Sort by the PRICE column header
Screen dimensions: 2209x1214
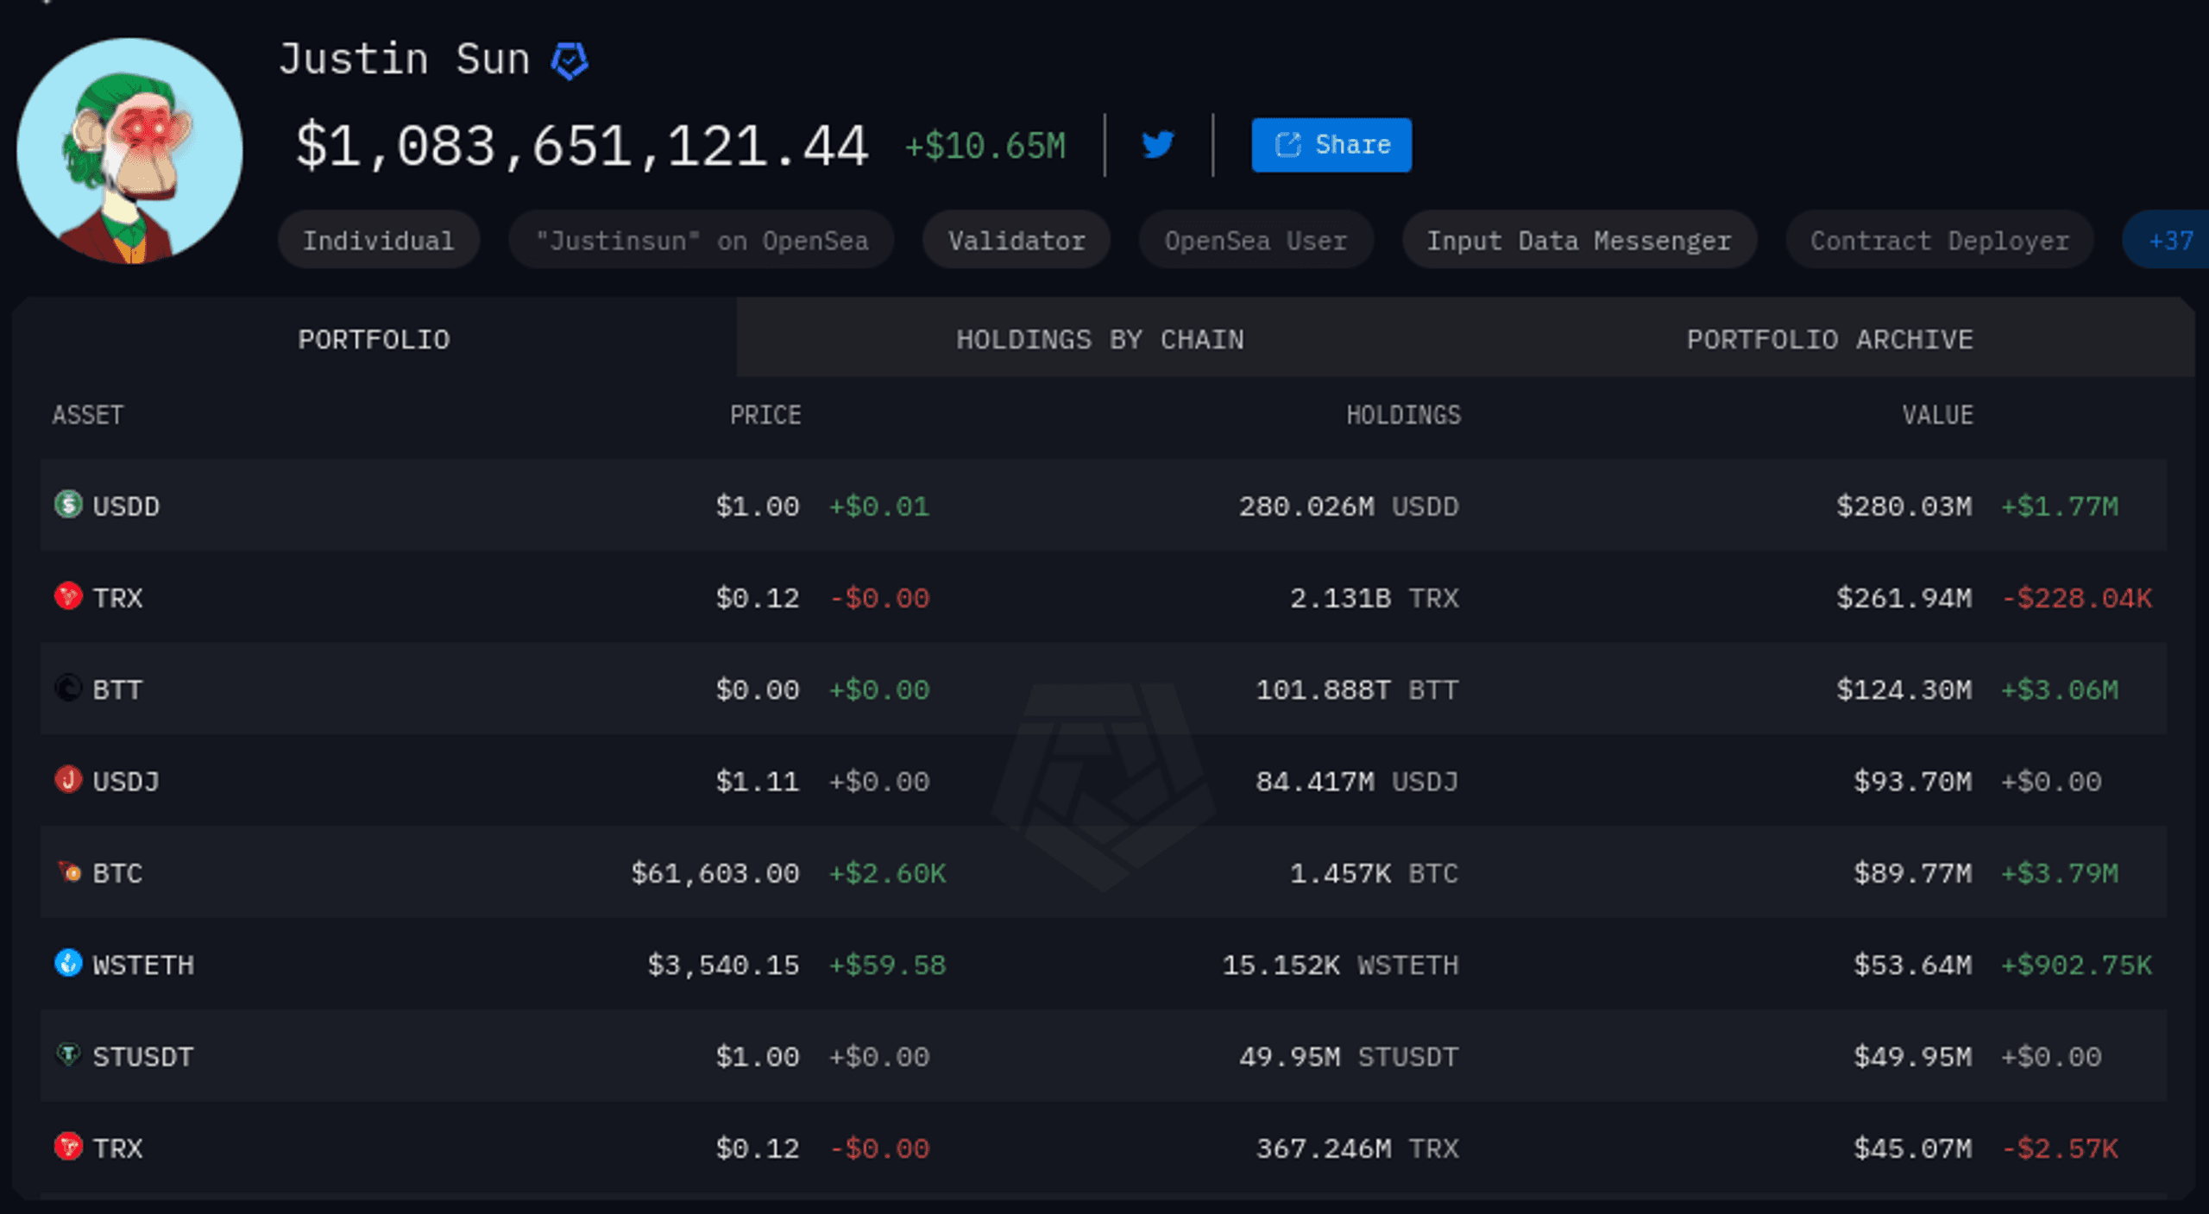(765, 415)
